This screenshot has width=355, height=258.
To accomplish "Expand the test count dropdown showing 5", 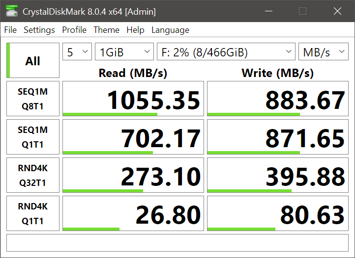I will click(x=77, y=52).
